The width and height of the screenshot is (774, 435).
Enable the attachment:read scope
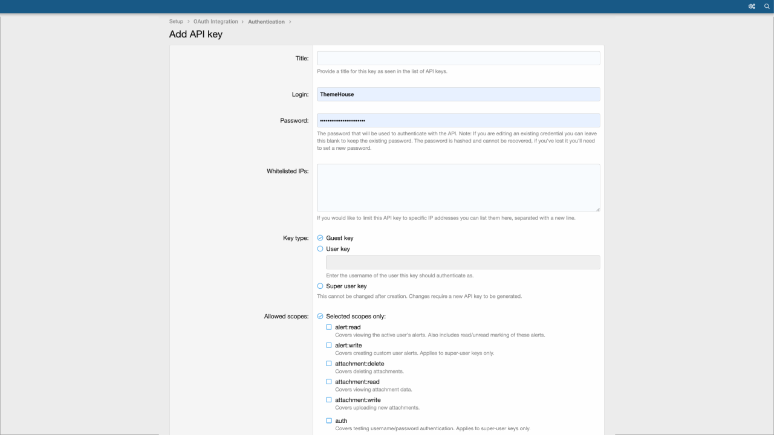329,382
